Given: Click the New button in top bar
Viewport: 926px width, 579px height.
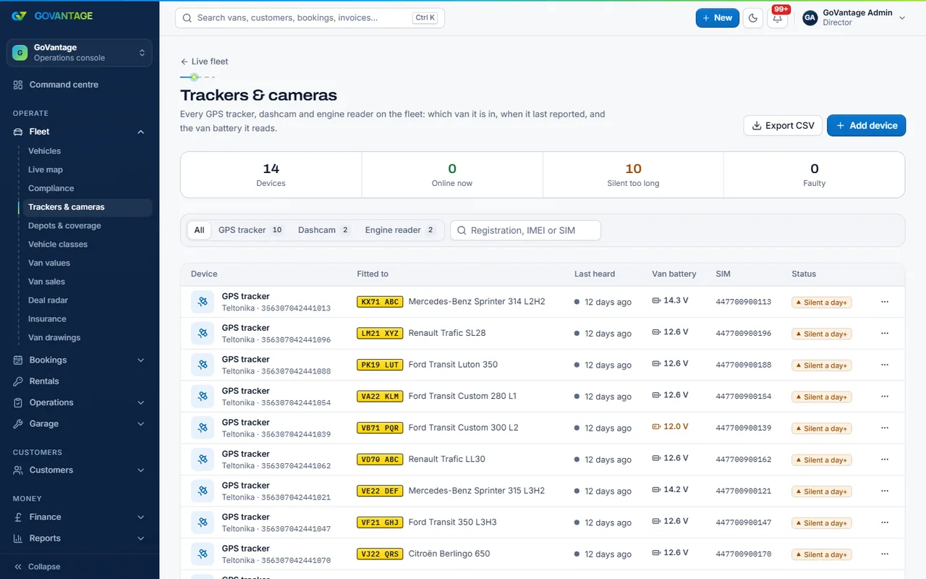Looking at the screenshot, I should pyautogui.click(x=717, y=18).
